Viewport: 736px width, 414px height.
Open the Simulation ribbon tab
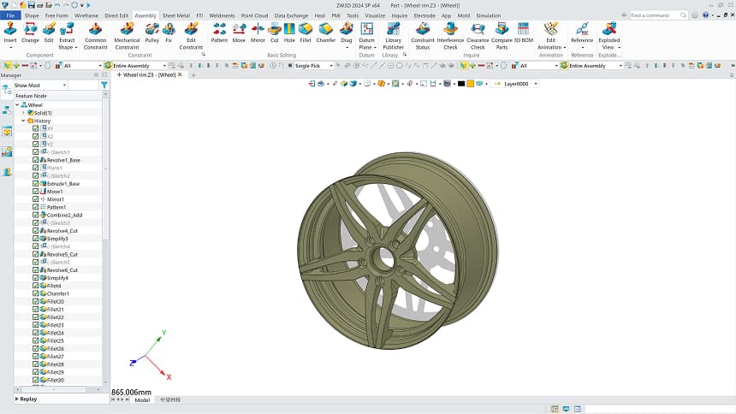(488, 15)
